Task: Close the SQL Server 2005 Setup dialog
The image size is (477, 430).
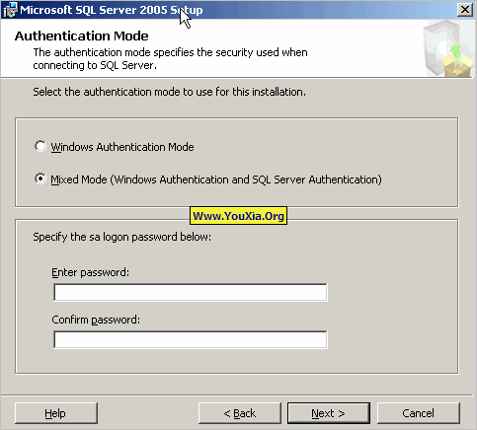Action: (x=465, y=10)
